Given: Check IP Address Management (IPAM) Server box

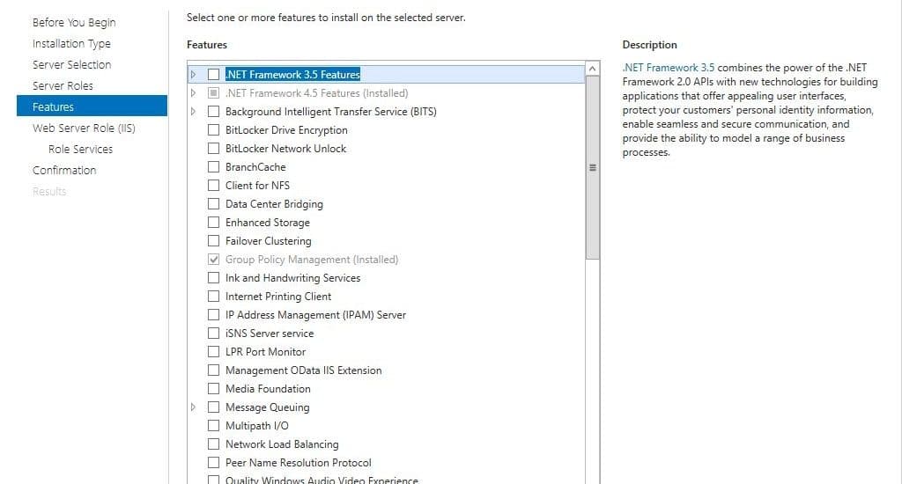Looking at the screenshot, I should coord(213,314).
